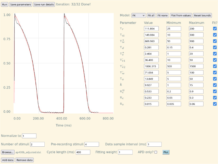Click the blue Plot button
The height and width of the screenshot is (164, 218).
(166, 152)
